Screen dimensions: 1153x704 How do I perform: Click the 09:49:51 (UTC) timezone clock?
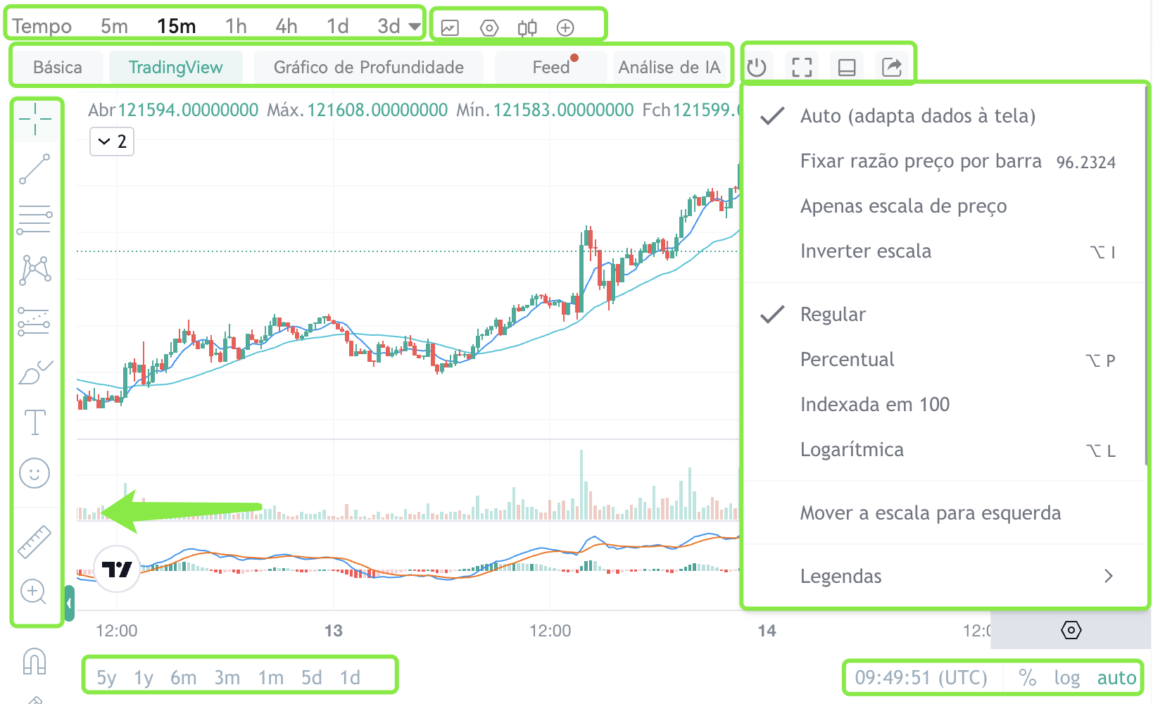click(x=921, y=678)
